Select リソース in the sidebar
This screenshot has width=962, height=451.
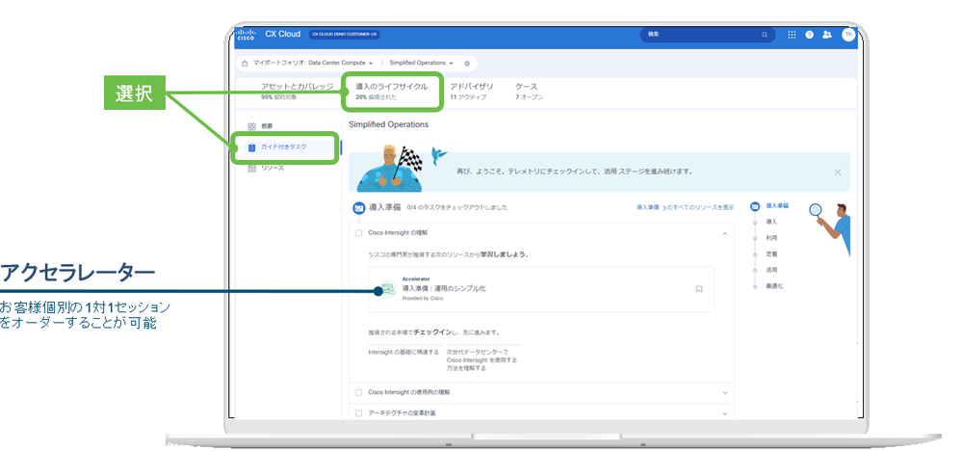(x=273, y=168)
